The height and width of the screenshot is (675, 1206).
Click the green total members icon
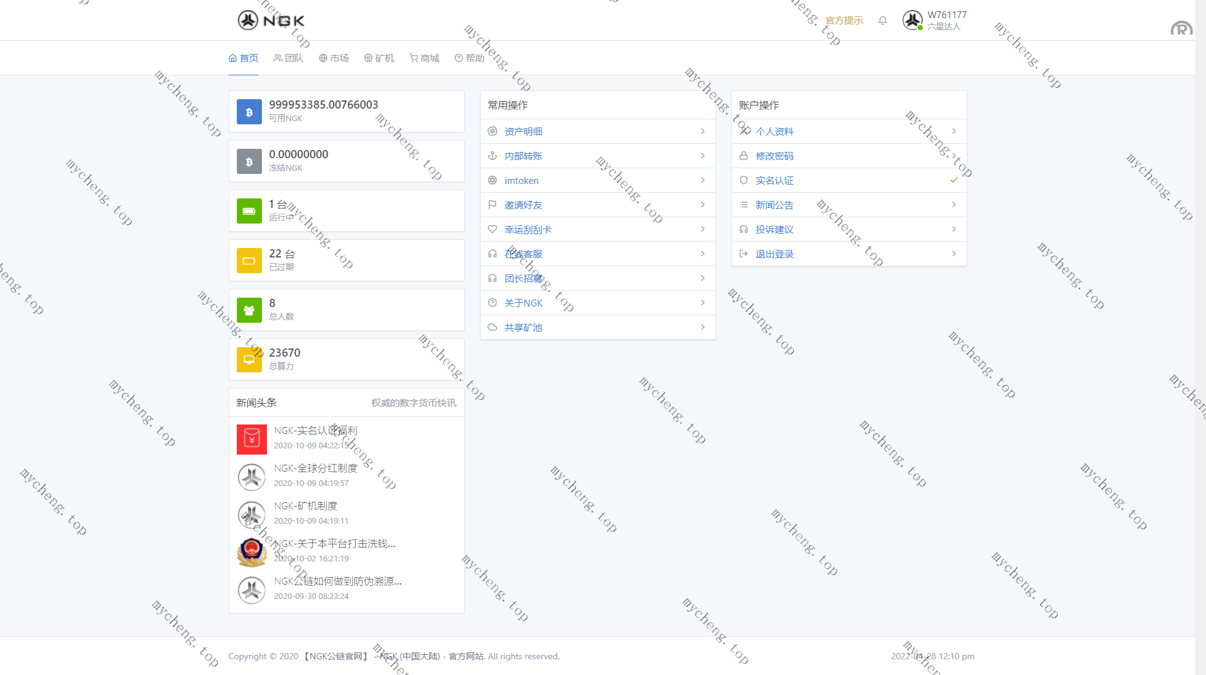pos(249,310)
